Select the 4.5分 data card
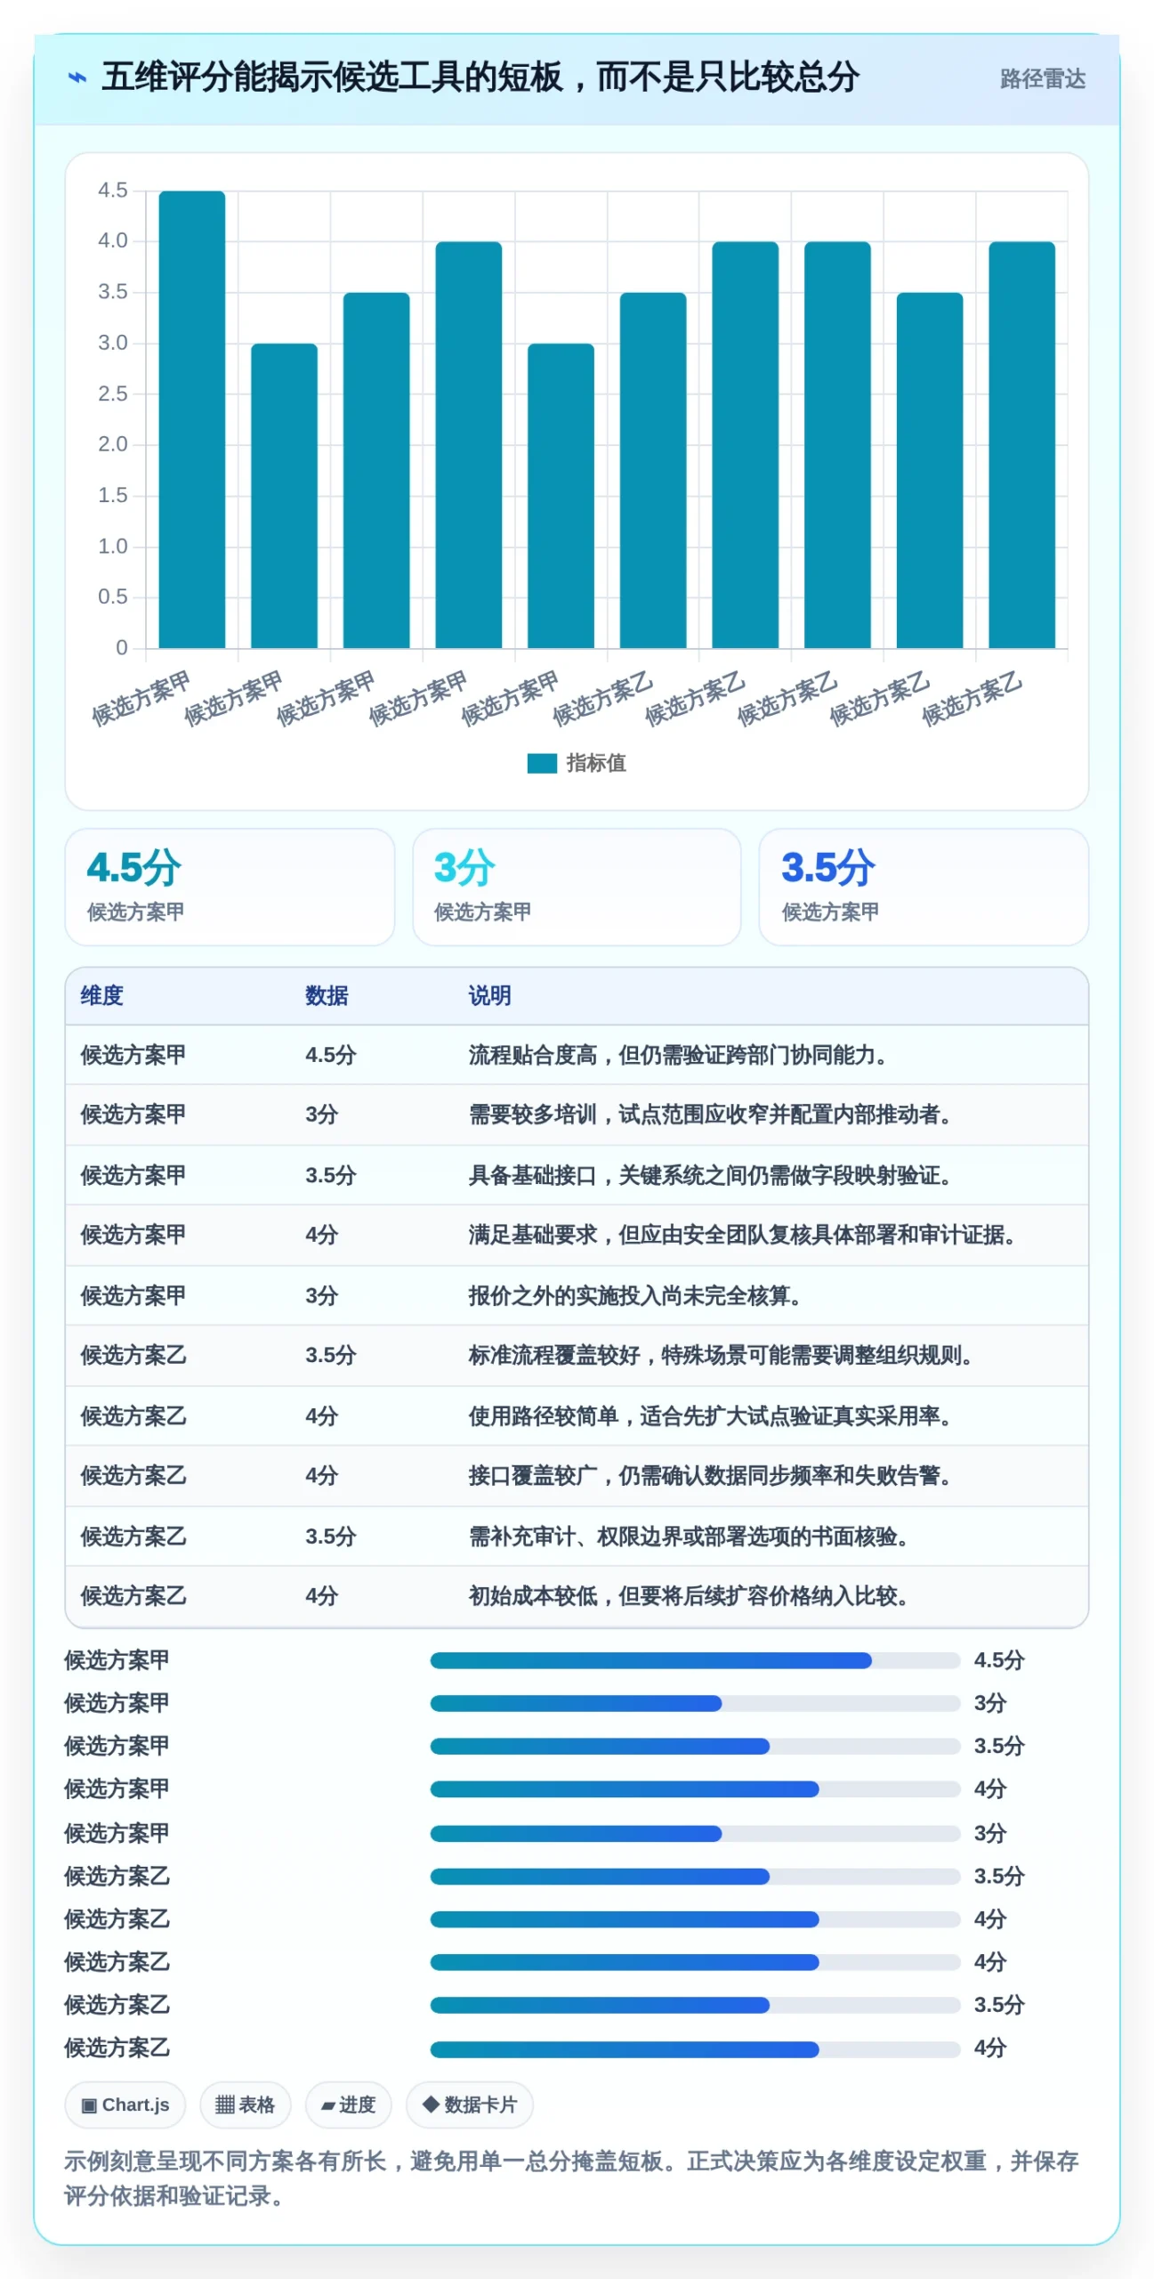The height and width of the screenshot is (2279, 1154). point(230,887)
